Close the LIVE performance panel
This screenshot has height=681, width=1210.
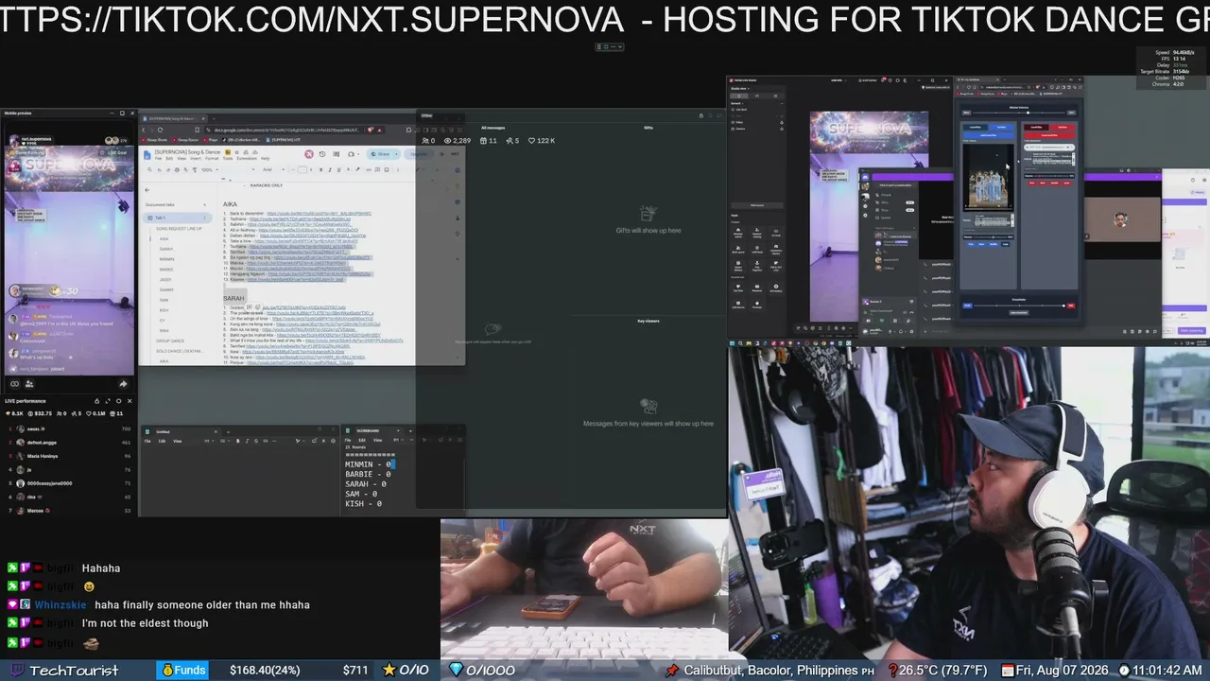(x=131, y=401)
